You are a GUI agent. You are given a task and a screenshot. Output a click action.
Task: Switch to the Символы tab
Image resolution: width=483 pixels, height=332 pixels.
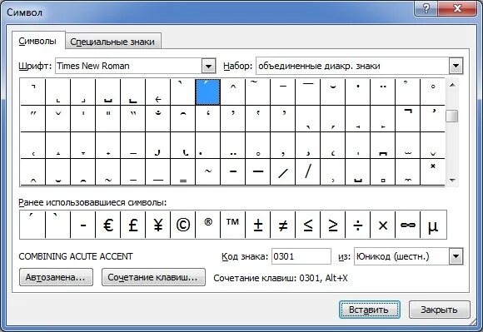coord(37,41)
